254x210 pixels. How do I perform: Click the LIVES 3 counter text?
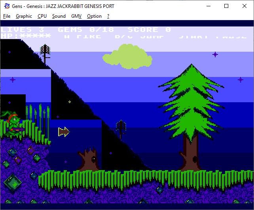[23, 30]
